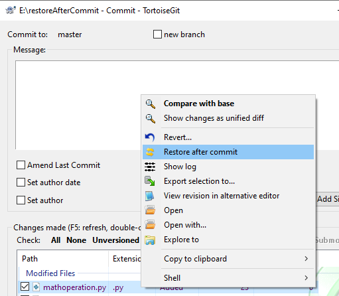This screenshot has width=339, height=296.
Task: Open Show log from the context menu
Action: (x=228, y=167)
